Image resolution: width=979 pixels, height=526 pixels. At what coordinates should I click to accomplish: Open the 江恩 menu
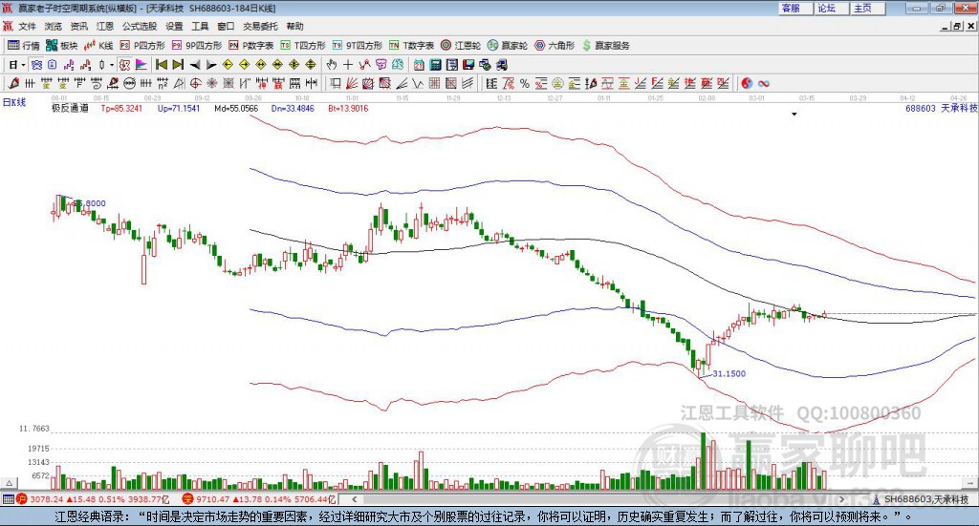105,26
